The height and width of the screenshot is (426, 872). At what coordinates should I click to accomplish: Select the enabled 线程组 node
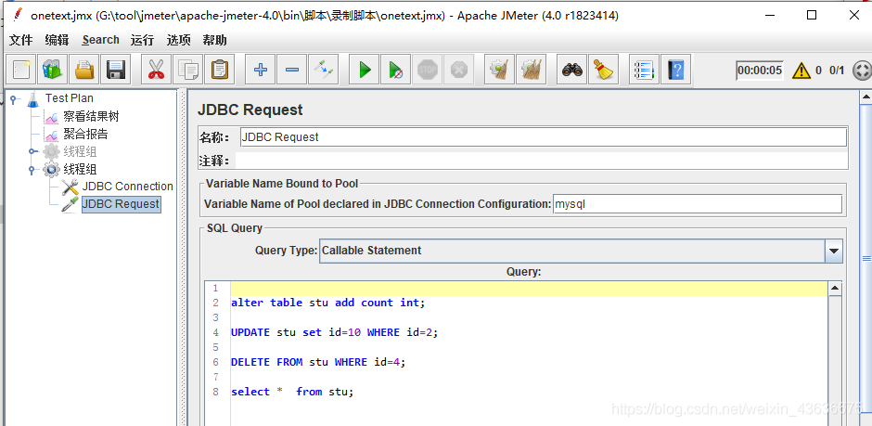80,169
